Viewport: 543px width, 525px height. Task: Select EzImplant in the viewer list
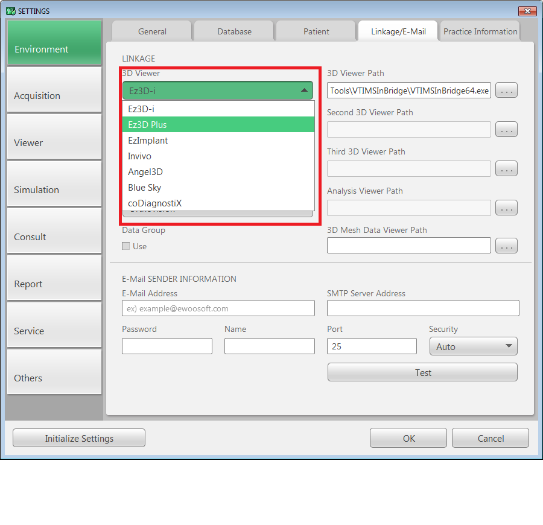[218, 140]
